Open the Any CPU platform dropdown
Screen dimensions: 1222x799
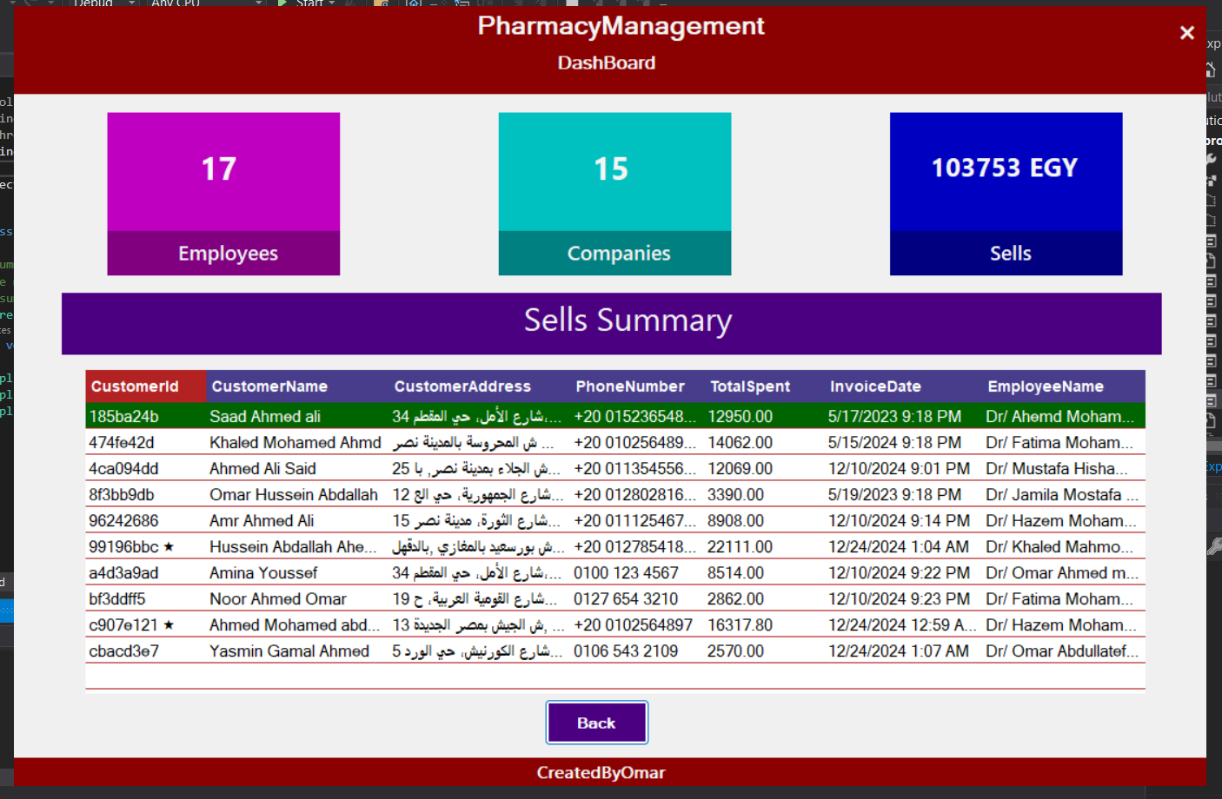(258, 3)
